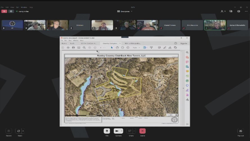
Task: Open the fit page options arrow
Action: (147, 48)
